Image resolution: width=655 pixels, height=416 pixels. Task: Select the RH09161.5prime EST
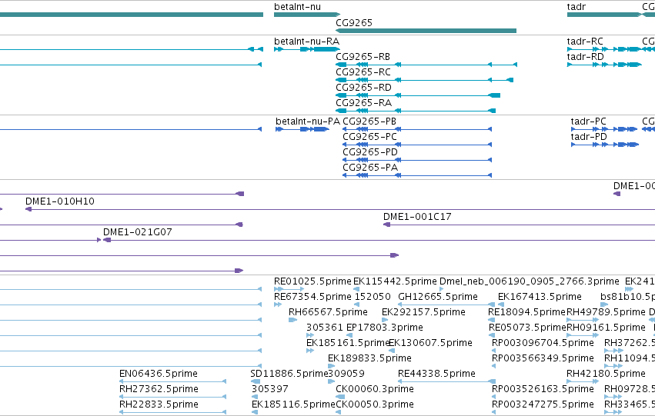coord(583,335)
